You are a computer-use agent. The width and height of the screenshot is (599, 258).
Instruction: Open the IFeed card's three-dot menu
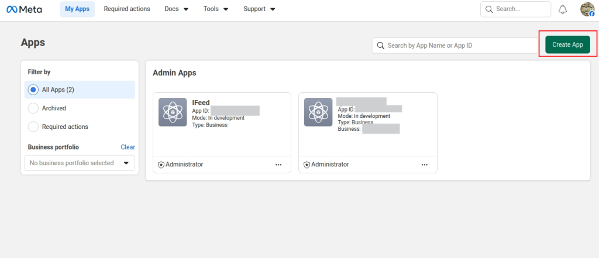coord(278,165)
